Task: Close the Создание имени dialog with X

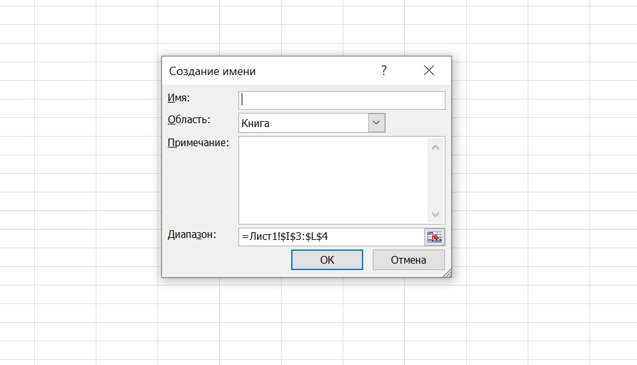Action: (x=429, y=71)
